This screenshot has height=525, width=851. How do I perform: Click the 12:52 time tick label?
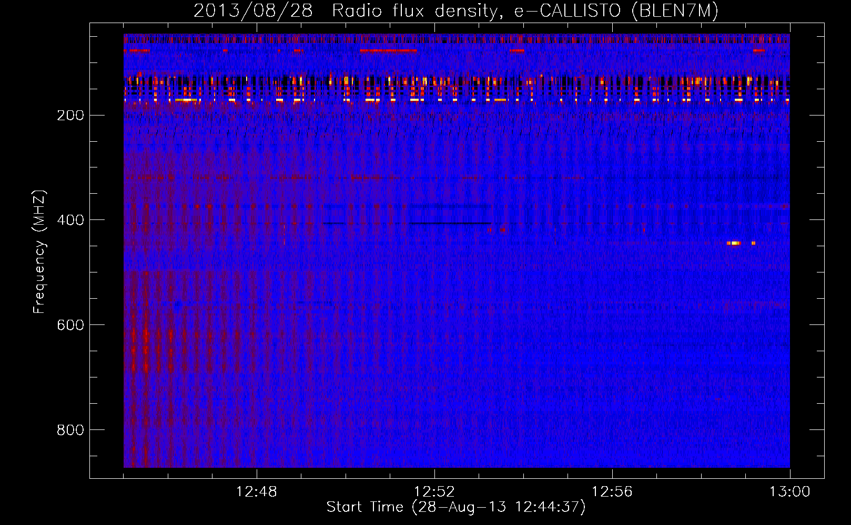(434, 492)
